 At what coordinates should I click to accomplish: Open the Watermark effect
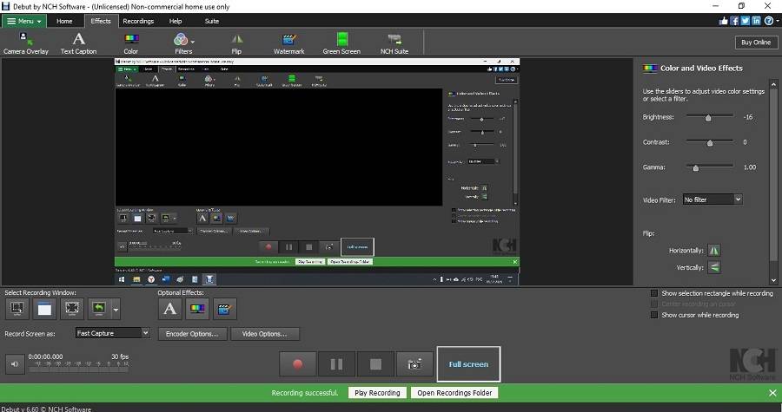click(289, 42)
